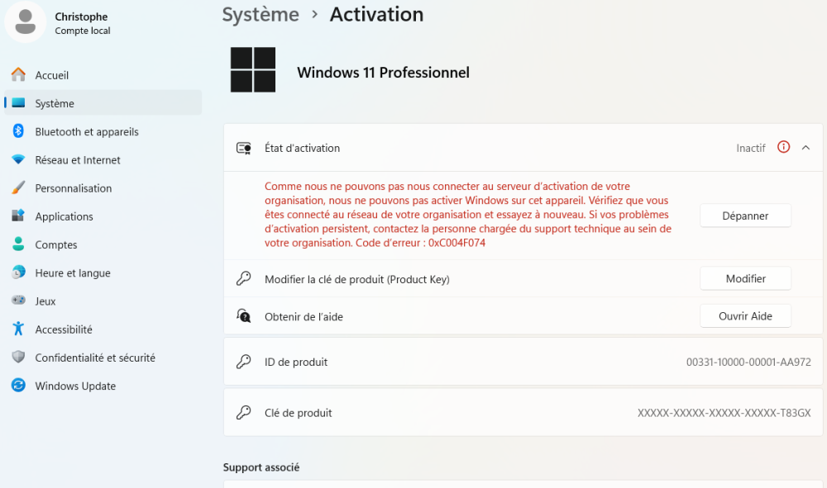Viewport: 827px width, 488px height.
Task: Open Confidentialité et sécurité settings
Action: [x=94, y=358]
